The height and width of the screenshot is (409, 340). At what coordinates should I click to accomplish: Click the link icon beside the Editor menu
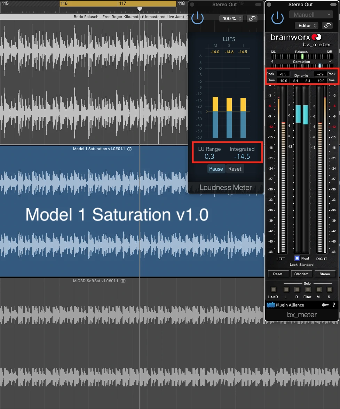coord(327,25)
